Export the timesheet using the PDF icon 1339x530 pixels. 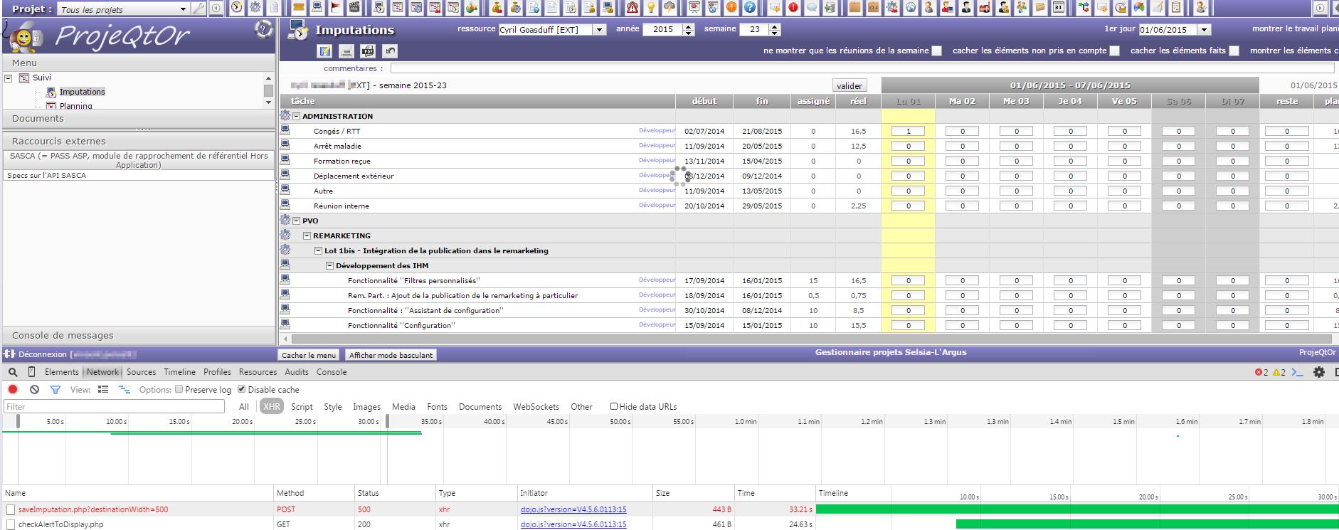click(367, 51)
